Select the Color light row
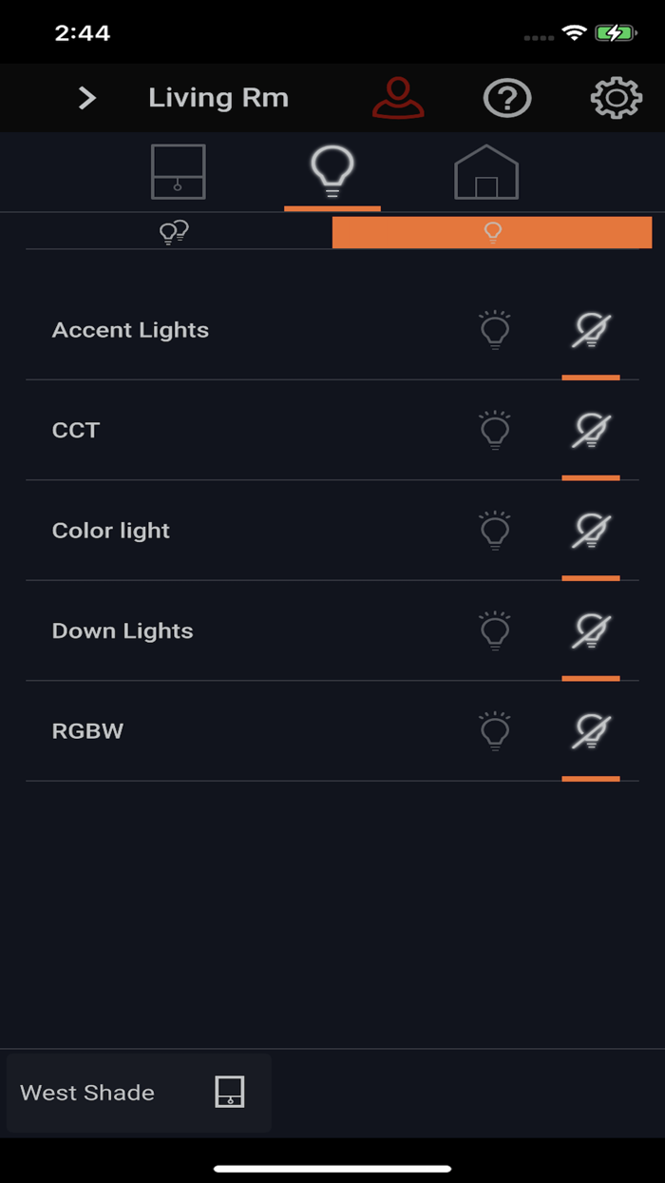 coord(110,531)
